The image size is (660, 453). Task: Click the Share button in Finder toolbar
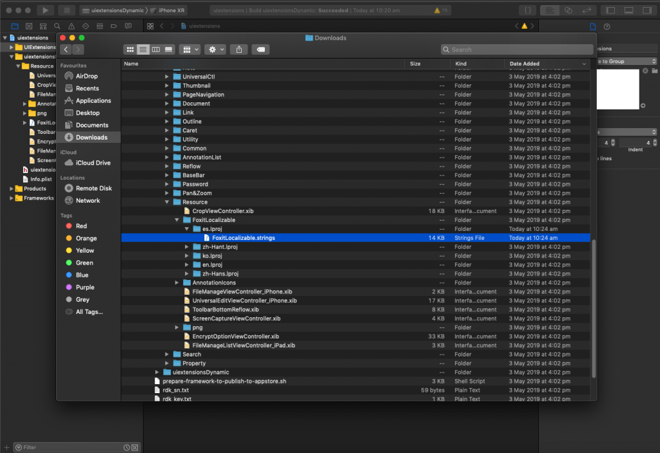tap(239, 50)
